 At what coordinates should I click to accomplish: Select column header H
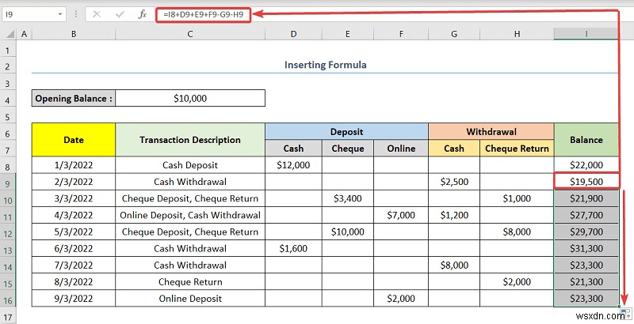[517, 34]
